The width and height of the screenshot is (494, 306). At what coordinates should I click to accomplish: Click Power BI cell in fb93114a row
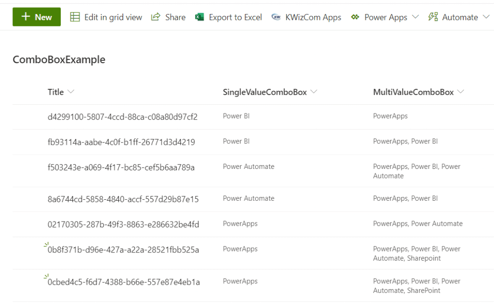(x=236, y=141)
